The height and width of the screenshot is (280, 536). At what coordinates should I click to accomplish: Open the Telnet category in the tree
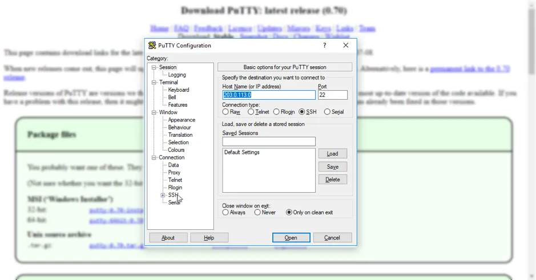coord(175,180)
